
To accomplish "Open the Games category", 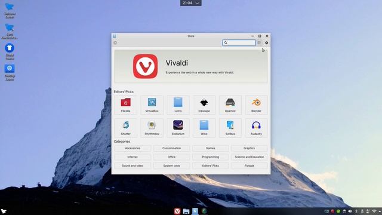I will pyautogui.click(x=211, y=148).
